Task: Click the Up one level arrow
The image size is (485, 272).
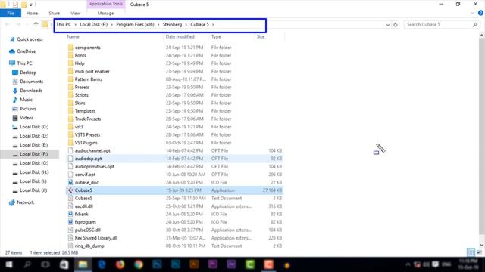Action: click(36, 24)
